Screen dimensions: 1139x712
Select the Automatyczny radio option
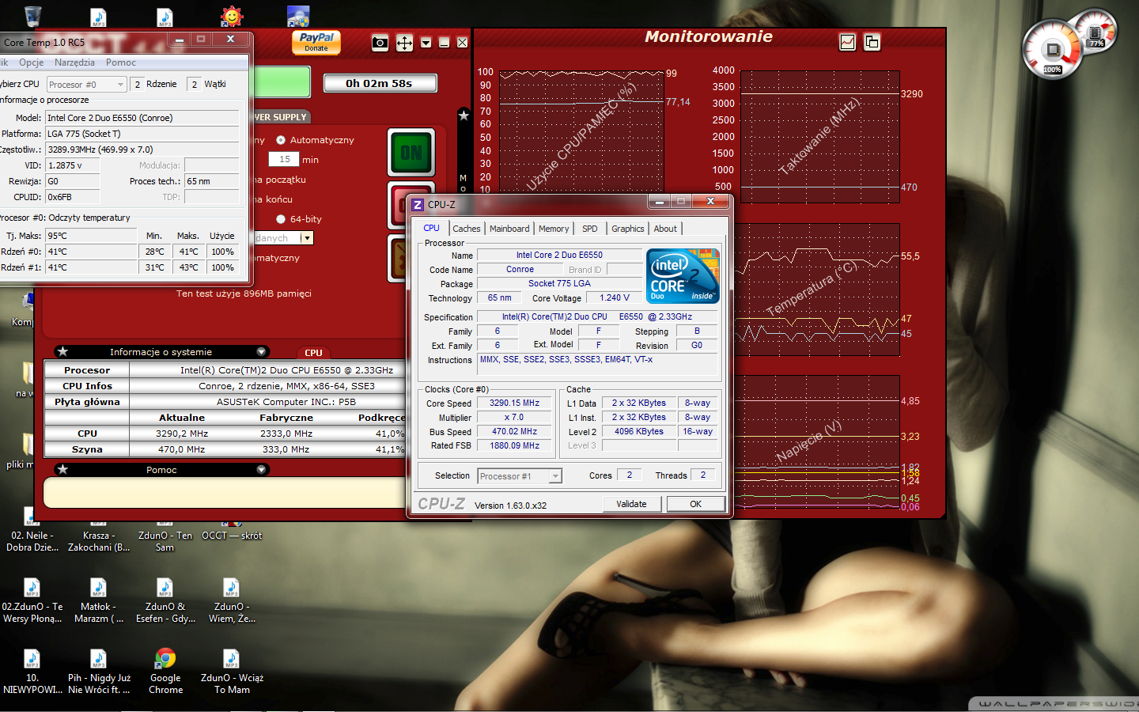(x=281, y=140)
